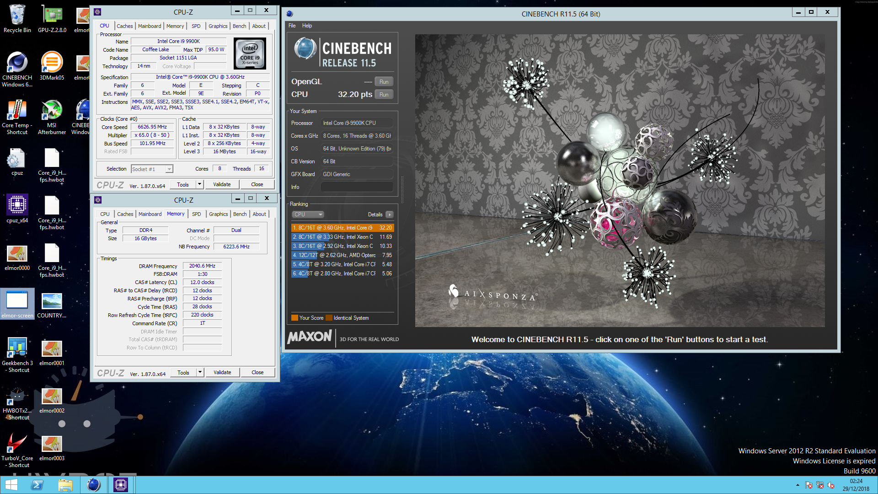878x494 pixels.
Task: Open the Socket #1 selection dropdown
Action: pyautogui.click(x=152, y=169)
